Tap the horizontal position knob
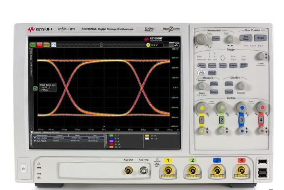Viewport: 284px width, 190px height. 230,39
